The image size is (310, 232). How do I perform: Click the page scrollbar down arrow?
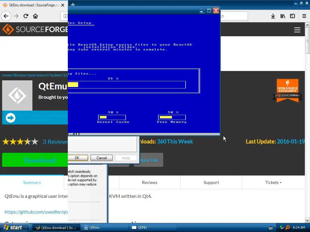click(307, 220)
